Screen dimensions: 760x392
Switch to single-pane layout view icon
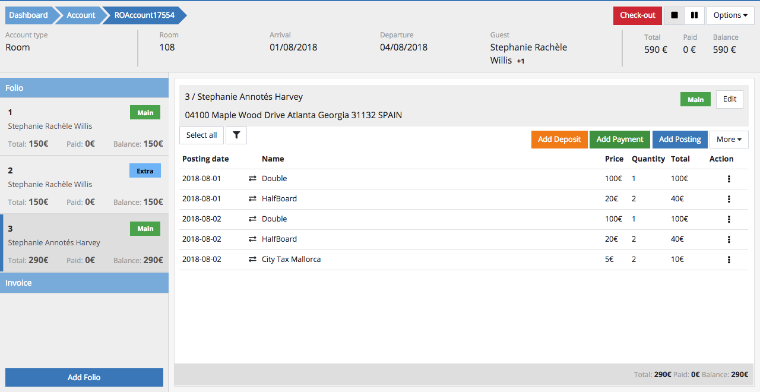674,15
